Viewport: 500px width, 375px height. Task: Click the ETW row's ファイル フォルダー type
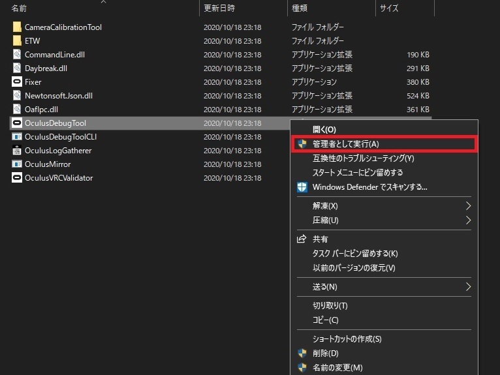(x=318, y=41)
